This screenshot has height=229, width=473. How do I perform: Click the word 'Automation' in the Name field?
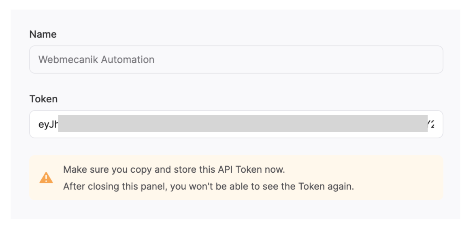(128, 59)
